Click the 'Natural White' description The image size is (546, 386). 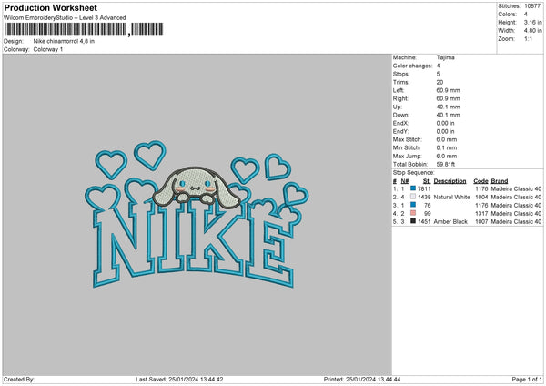pyautogui.click(x=451, y=198)
